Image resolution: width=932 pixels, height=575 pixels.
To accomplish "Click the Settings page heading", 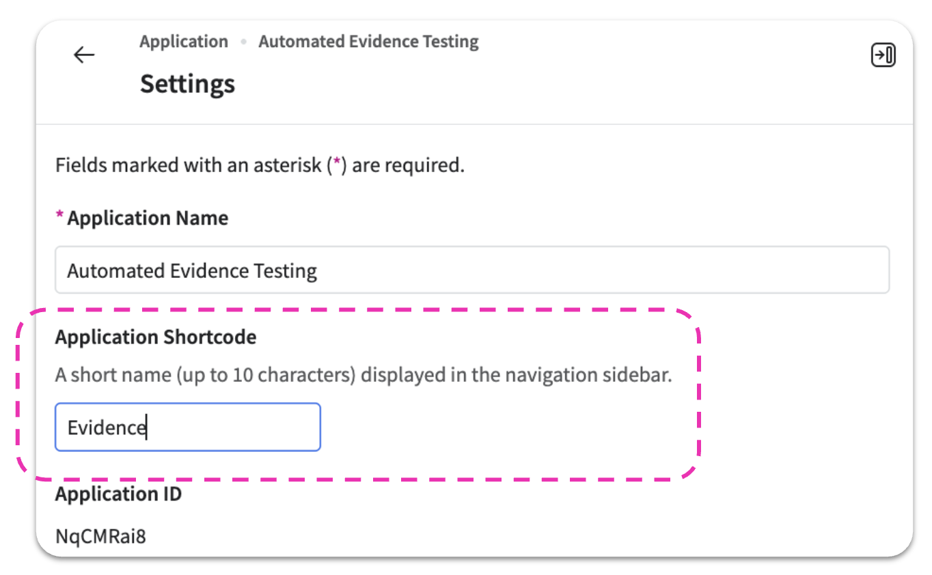I will pos(187,84).
